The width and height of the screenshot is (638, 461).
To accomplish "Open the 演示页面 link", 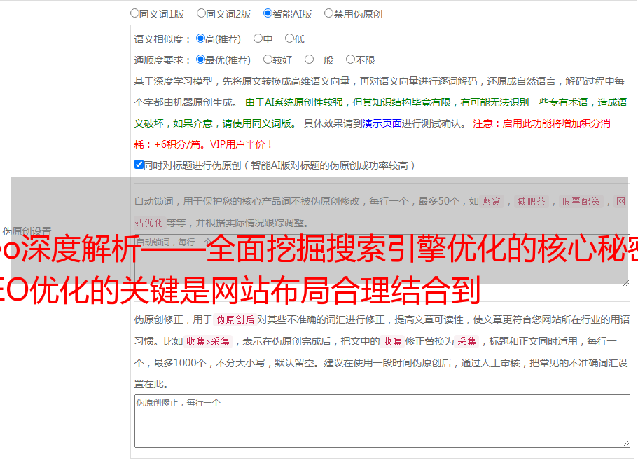I will (x=382, y=123).
